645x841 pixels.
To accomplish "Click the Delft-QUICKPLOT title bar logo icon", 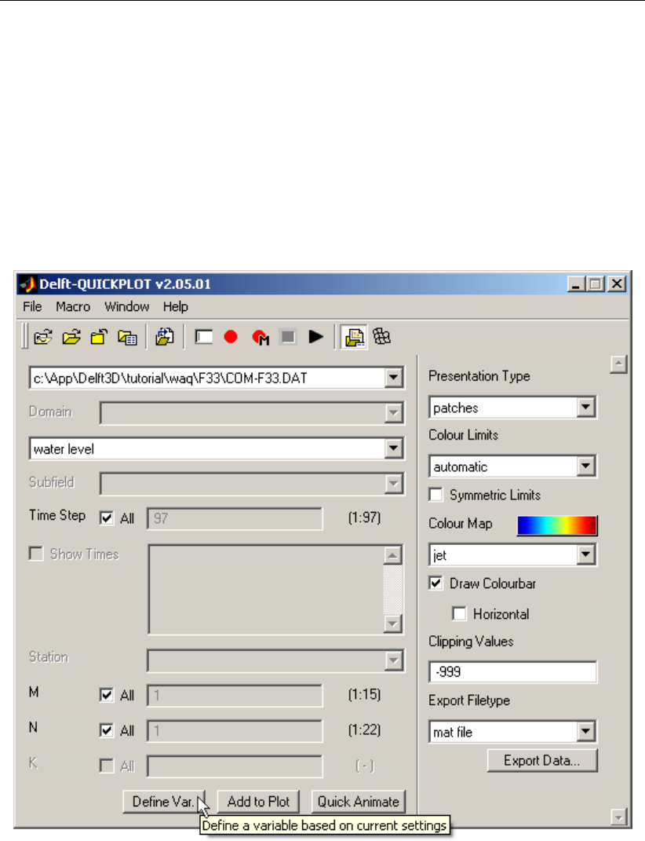I will click(x=28, y=283).
